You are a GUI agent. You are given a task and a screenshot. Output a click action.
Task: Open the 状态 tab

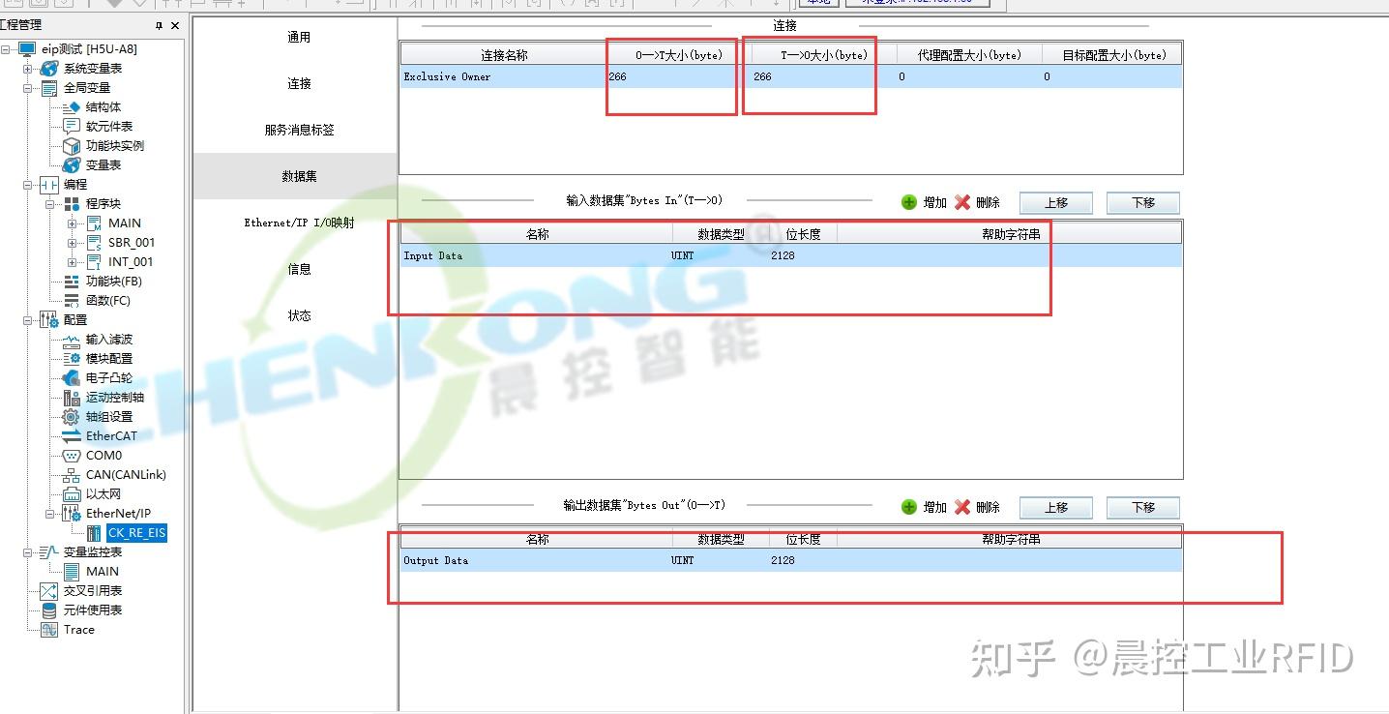(299, 316)
